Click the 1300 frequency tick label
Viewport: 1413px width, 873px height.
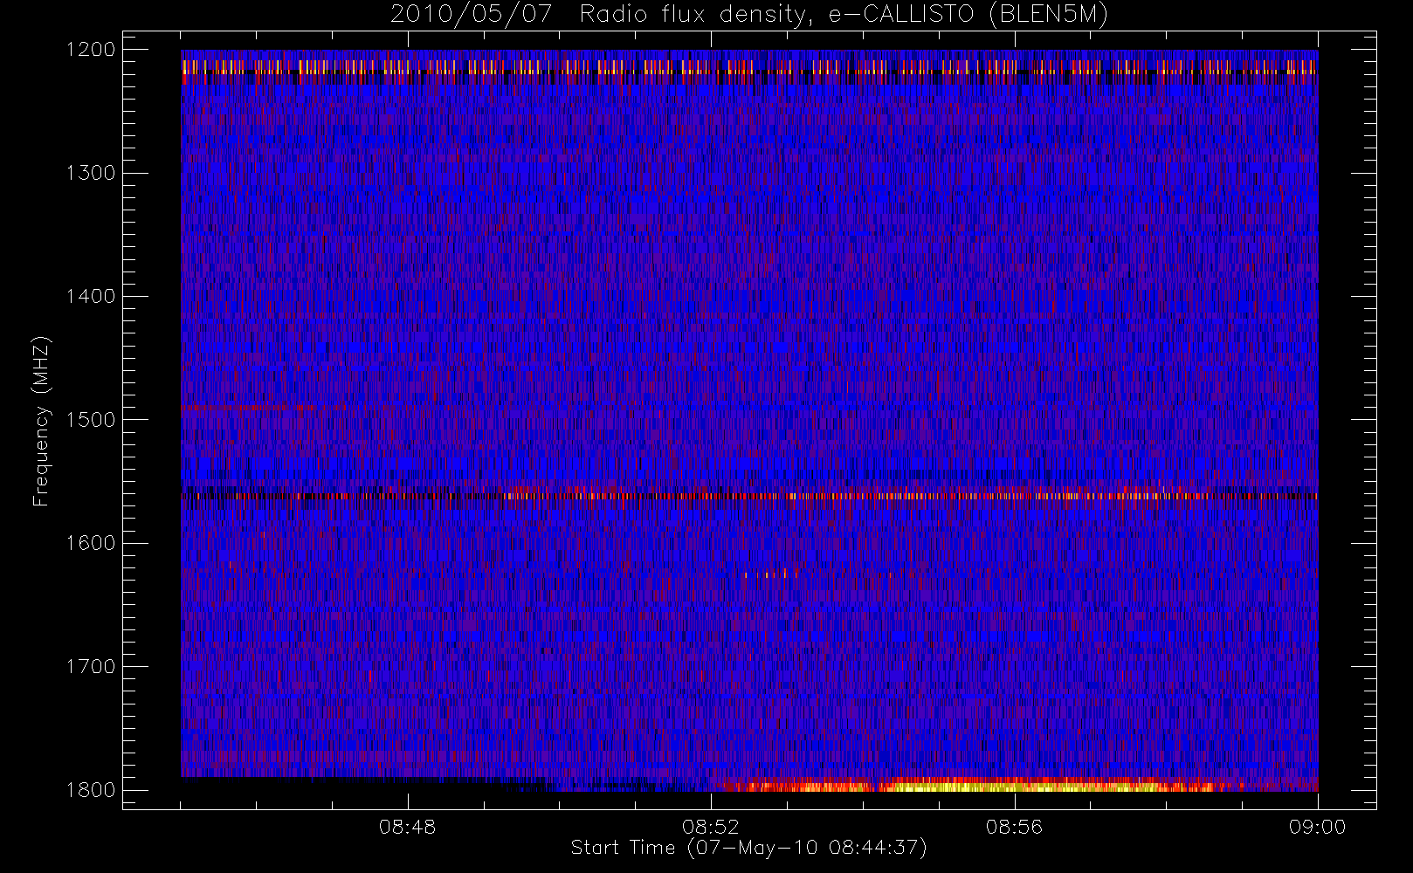tap(91, 173)
